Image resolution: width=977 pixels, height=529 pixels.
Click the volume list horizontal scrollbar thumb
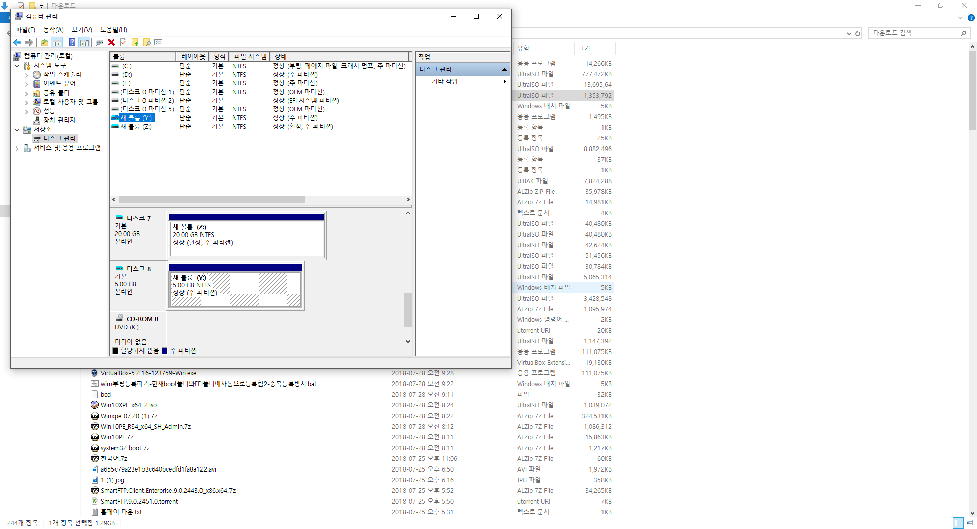212,200
